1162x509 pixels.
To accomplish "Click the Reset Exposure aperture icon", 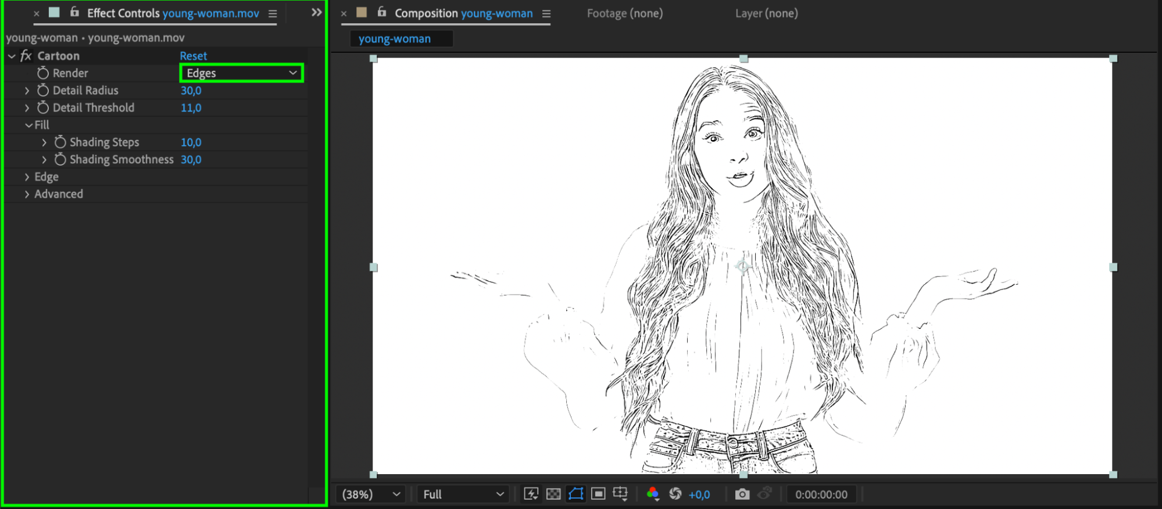I will point(675,494).
